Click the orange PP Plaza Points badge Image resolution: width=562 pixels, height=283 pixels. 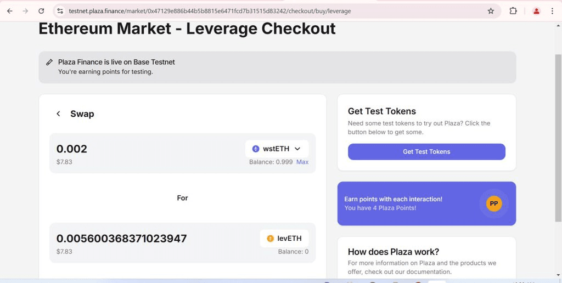click(x=494, y=203)
